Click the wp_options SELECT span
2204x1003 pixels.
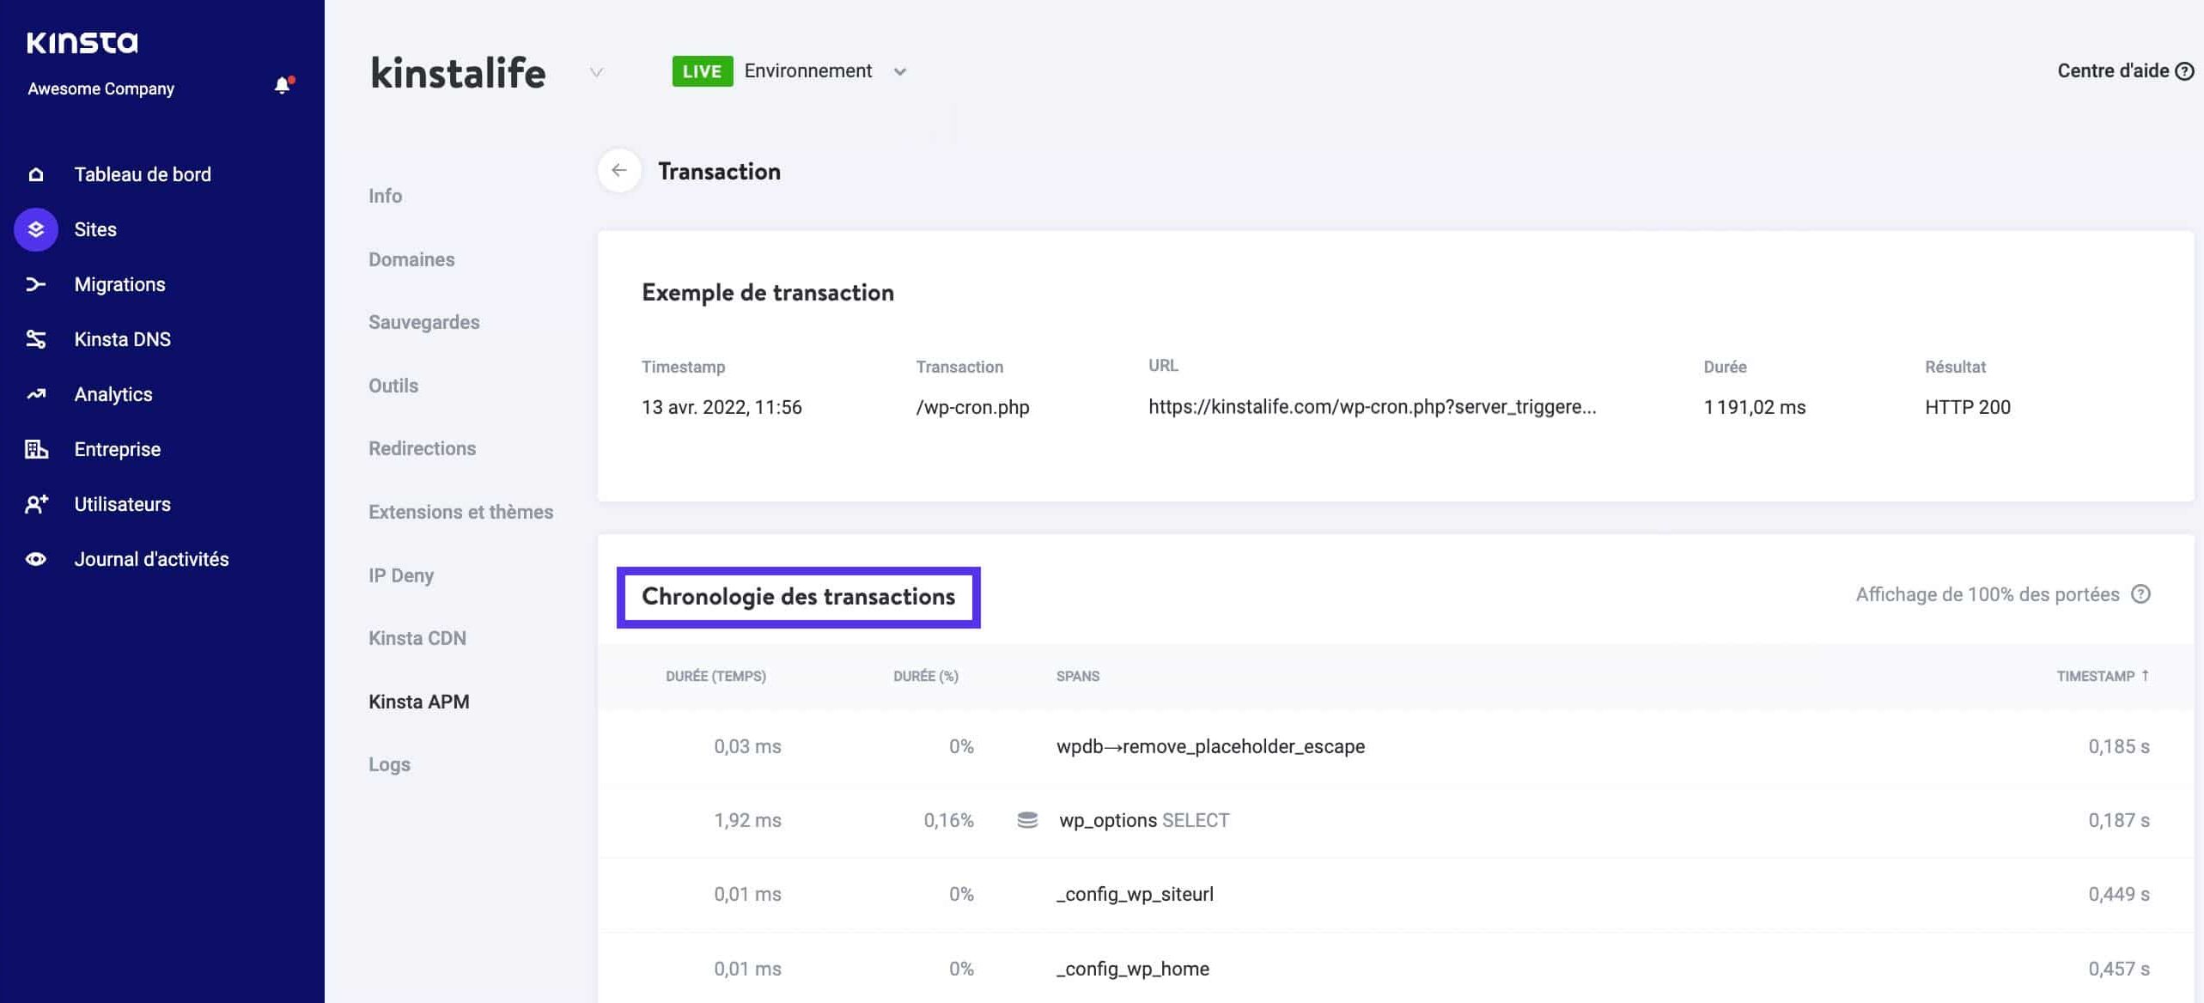[x=1144, y=820]
